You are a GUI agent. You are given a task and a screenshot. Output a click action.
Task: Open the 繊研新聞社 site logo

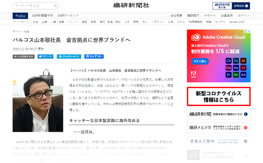click(x=131, y=5)
